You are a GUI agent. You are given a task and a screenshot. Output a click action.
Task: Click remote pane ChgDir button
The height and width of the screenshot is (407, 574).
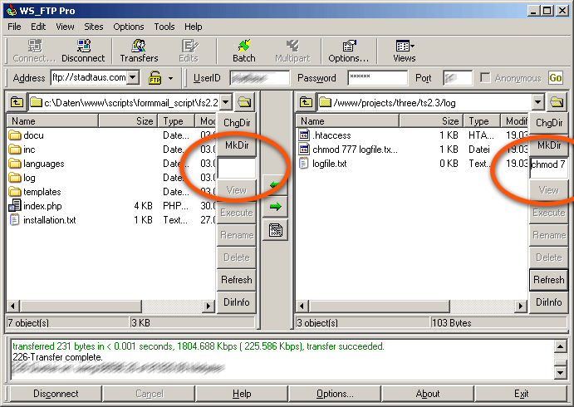point(548,123)
